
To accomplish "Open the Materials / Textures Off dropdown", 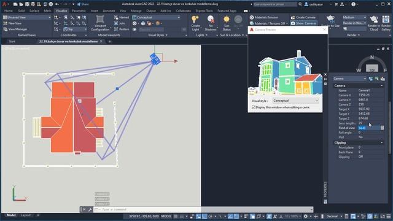I will coord(269,23).
